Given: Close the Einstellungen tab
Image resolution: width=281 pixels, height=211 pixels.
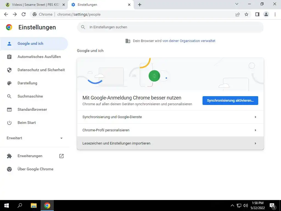Looking at the screenshot, I should pyautogui.click(x=129, y=5).
